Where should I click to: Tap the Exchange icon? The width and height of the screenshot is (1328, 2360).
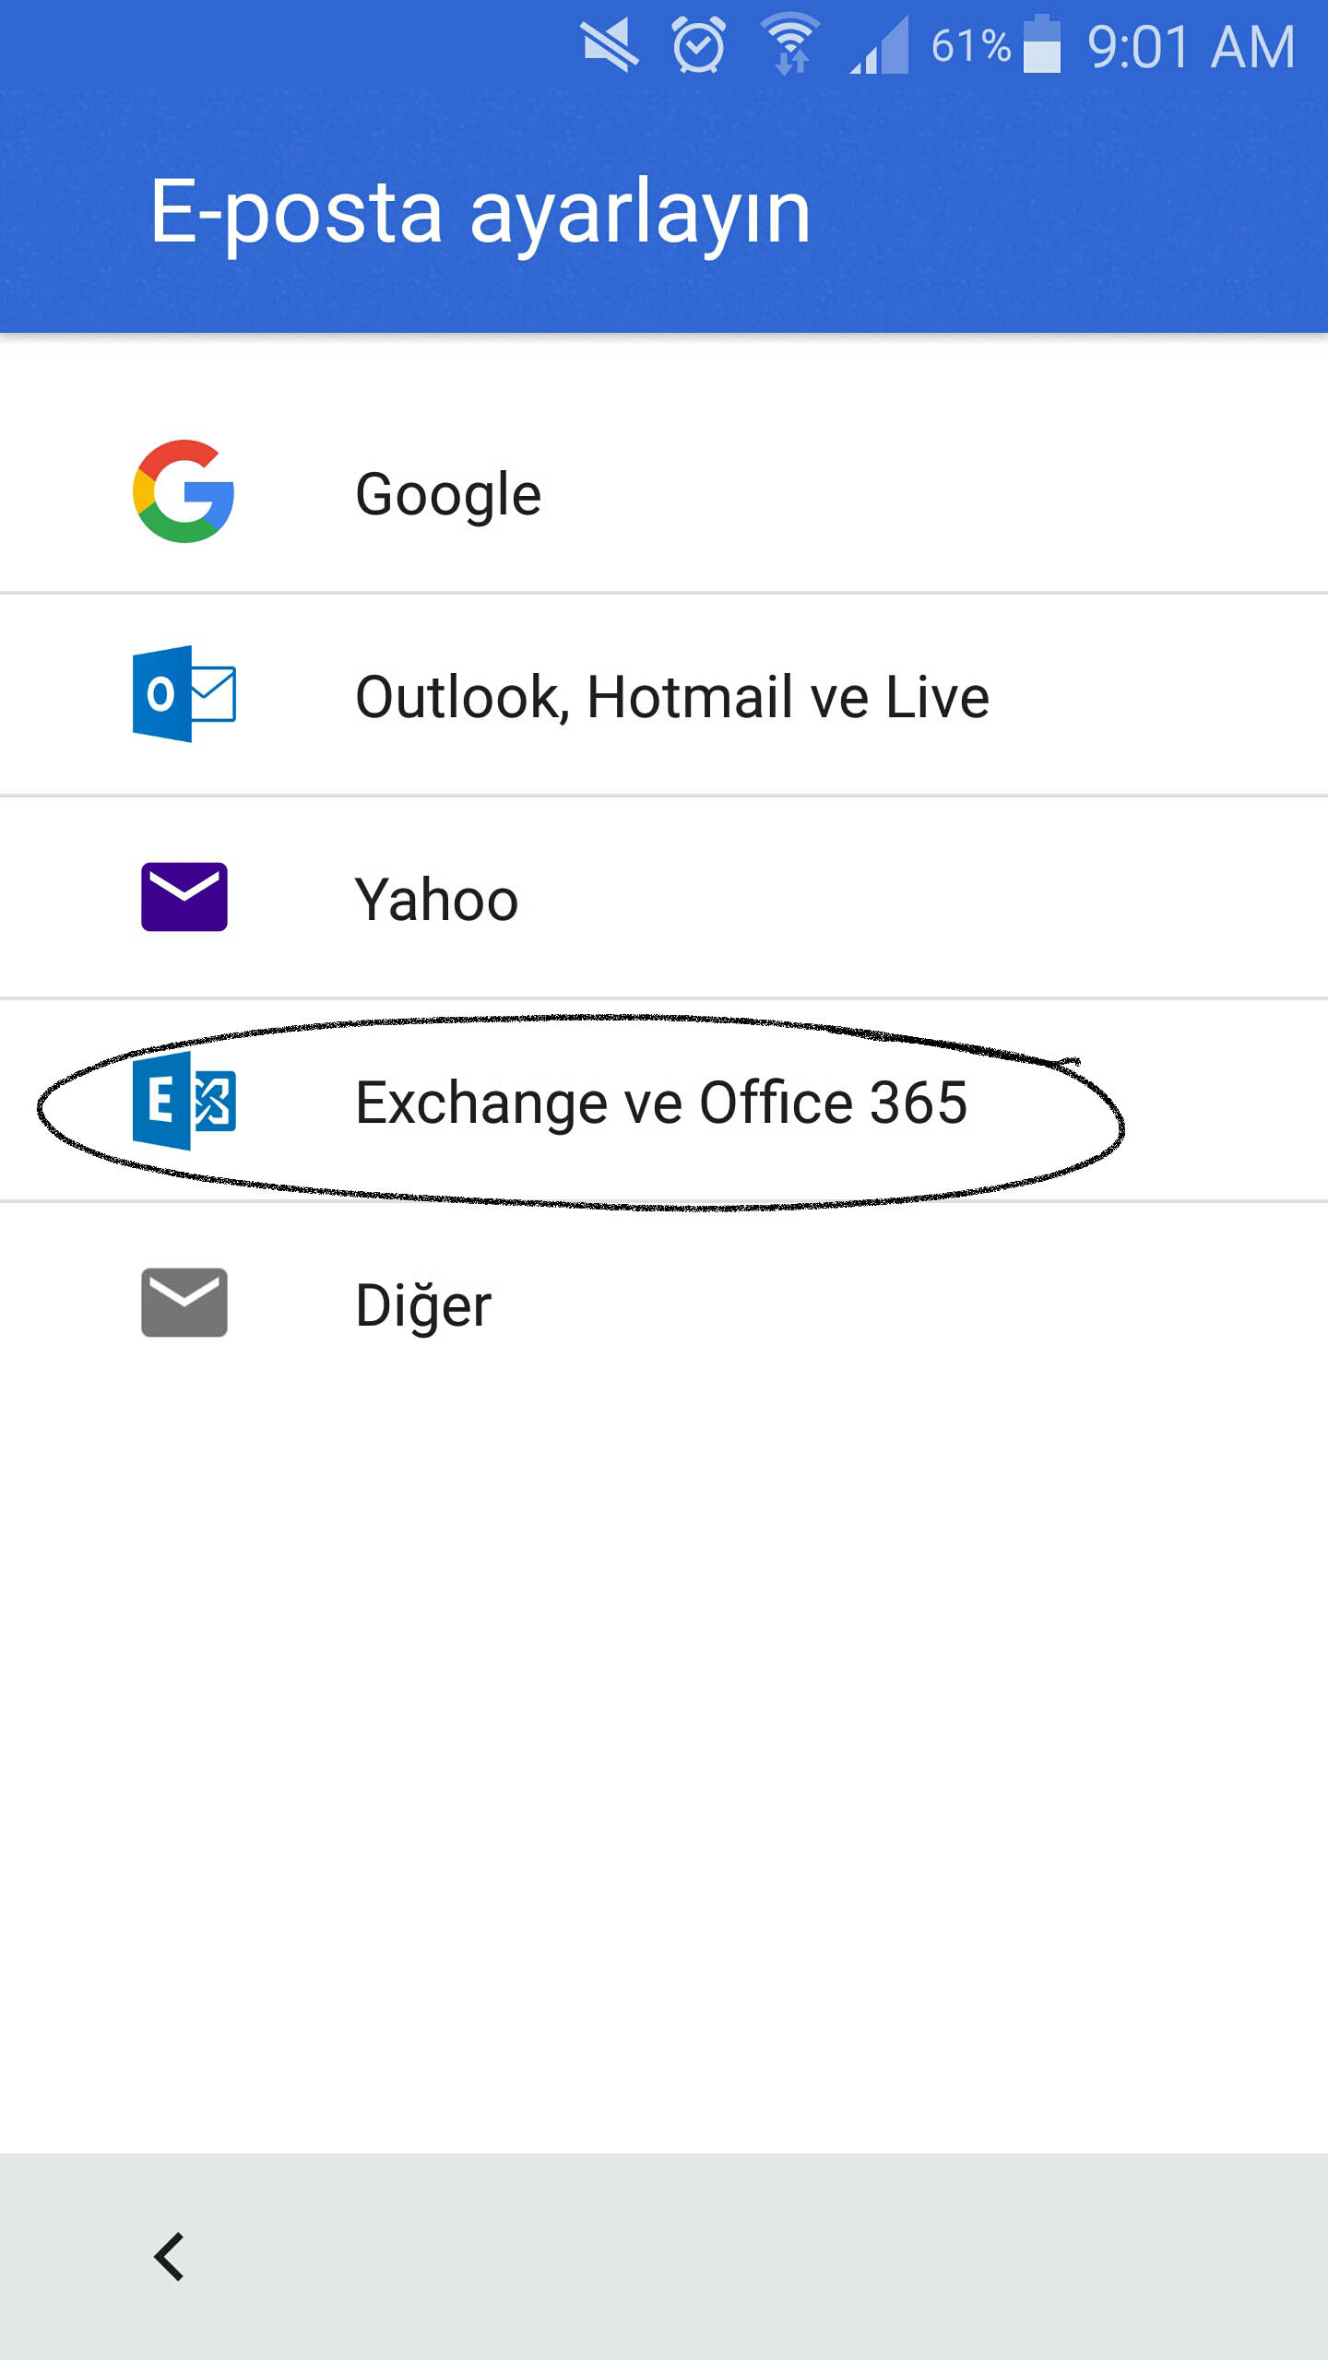(184, 1101)
